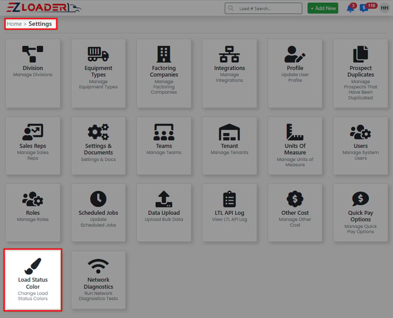The height and width of the screenshot is (318, 393).
Task: Click the search magnifier icon
Action: tap(231, 8)
